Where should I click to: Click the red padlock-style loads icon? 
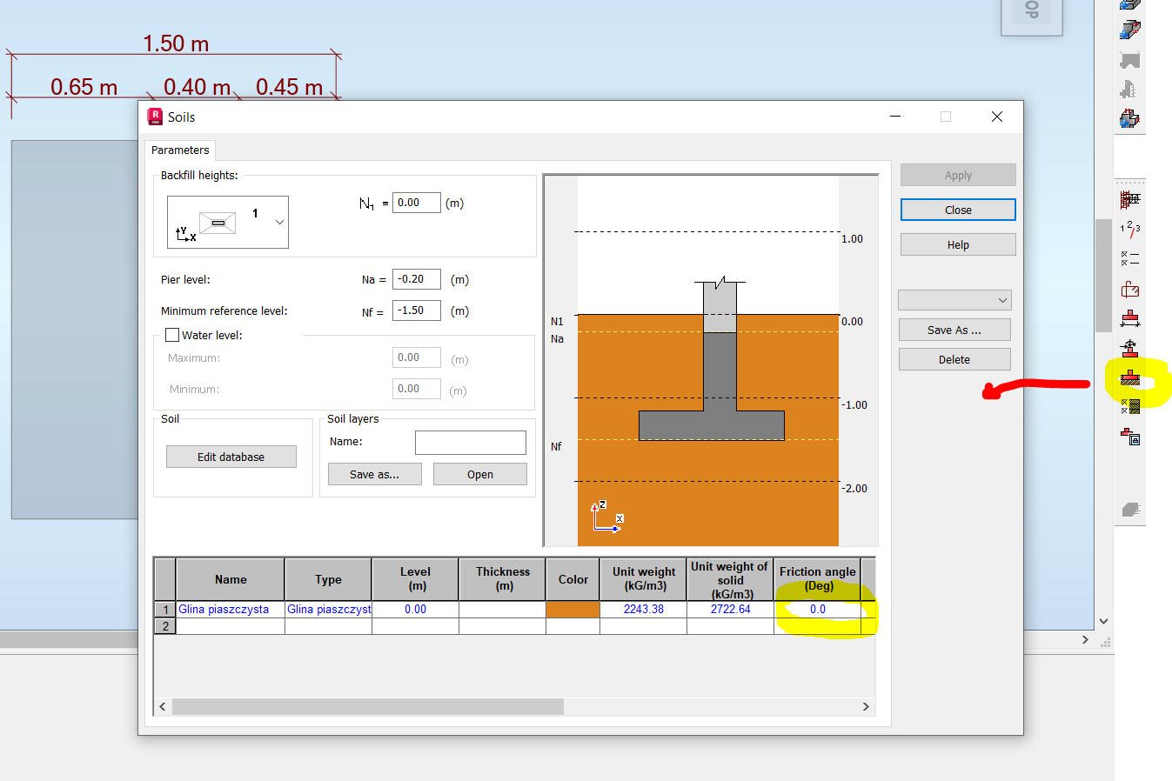[x=1128, y=289]
